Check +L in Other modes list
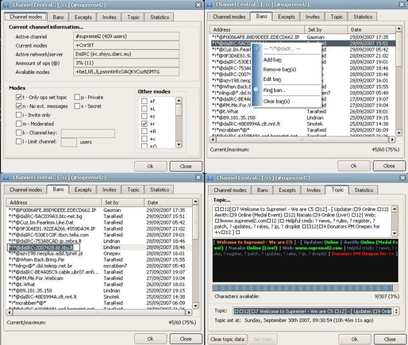This screenshot has width=408, height=345. coord(144,109)
